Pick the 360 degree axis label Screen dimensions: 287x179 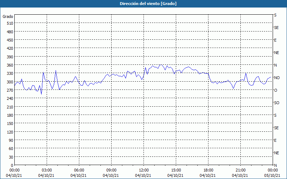[10, 66]
